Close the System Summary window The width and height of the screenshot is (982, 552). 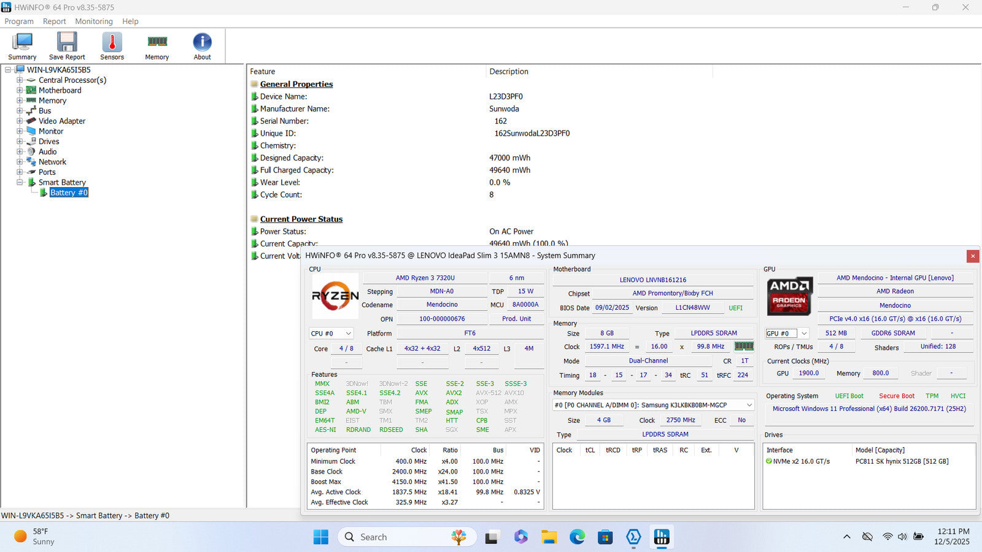[972, 256]
